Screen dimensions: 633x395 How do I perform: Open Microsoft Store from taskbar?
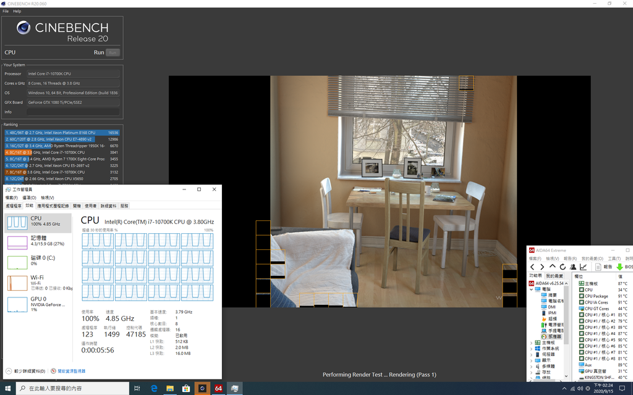[x=186, y=389]
